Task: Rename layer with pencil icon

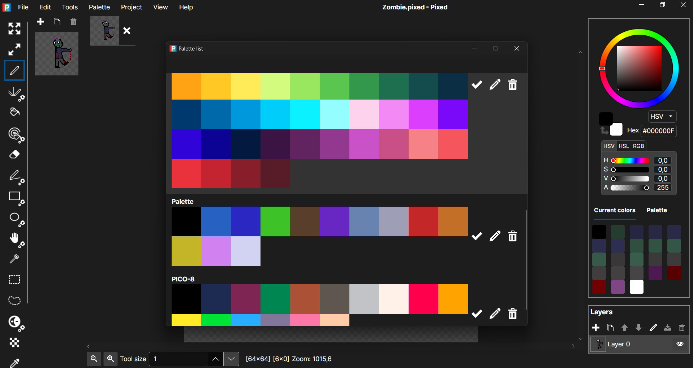Action: (653, 328)
